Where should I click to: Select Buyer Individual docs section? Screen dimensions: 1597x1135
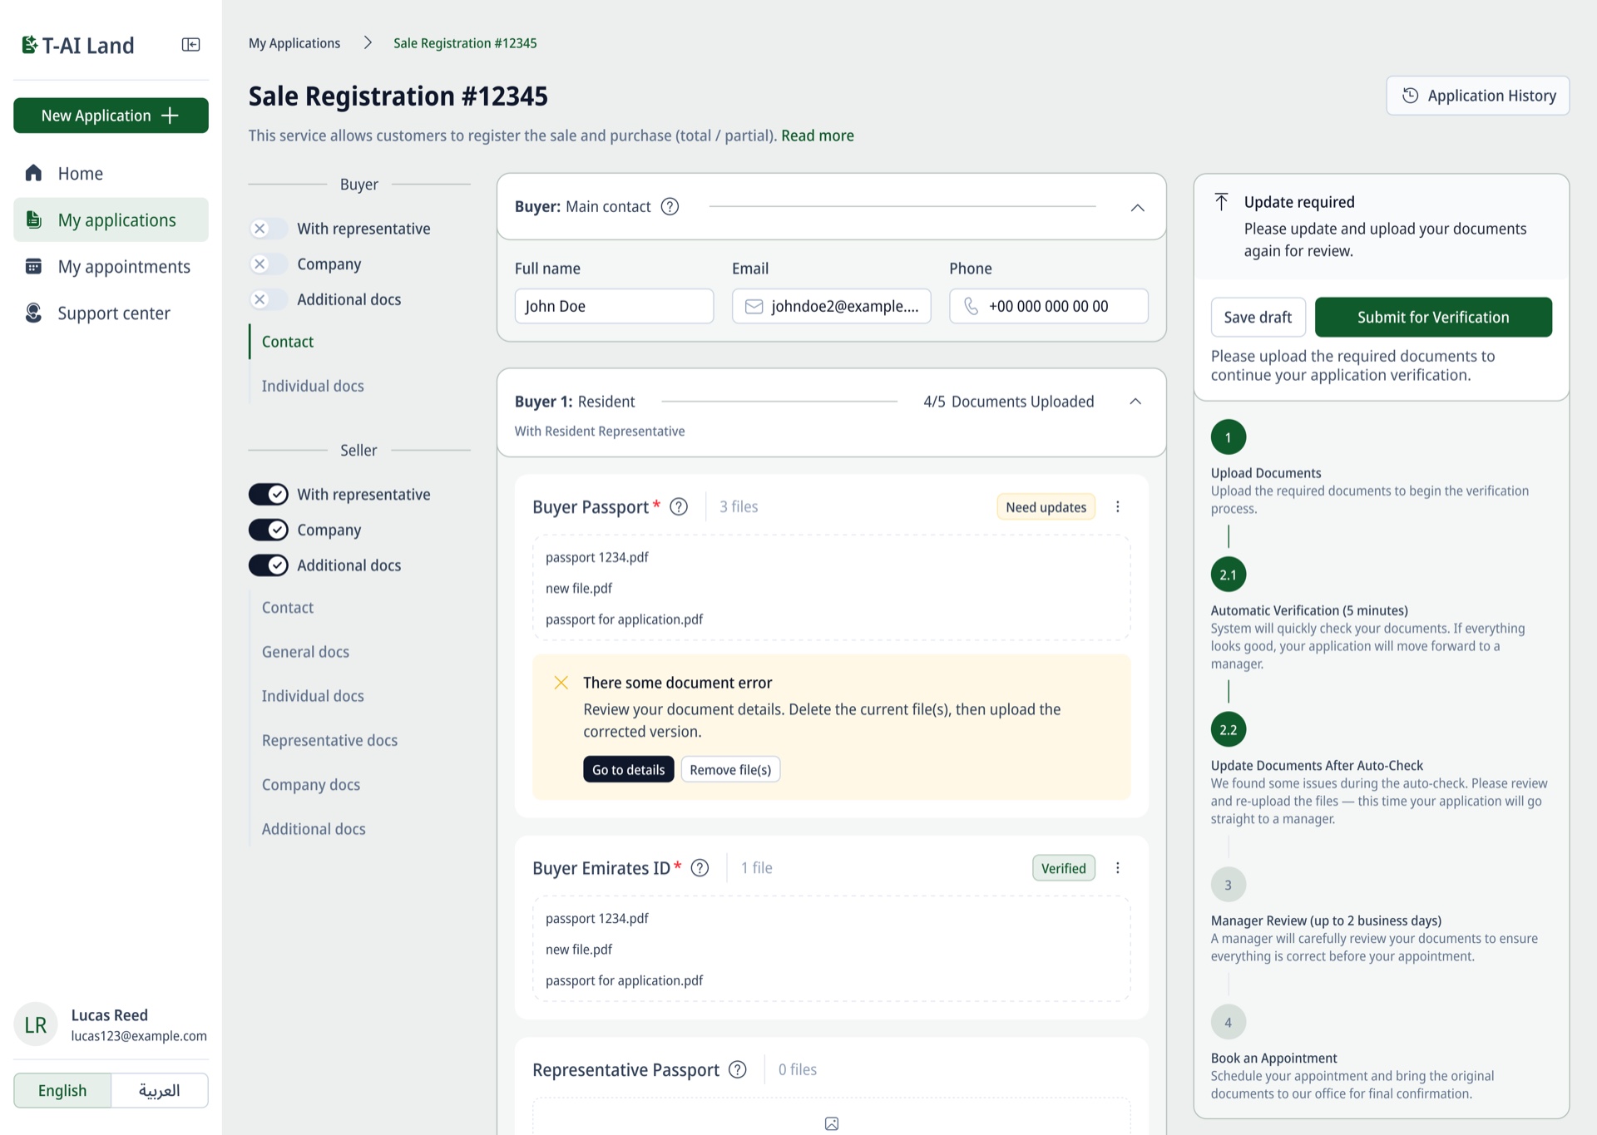click(x=313, y=386)
